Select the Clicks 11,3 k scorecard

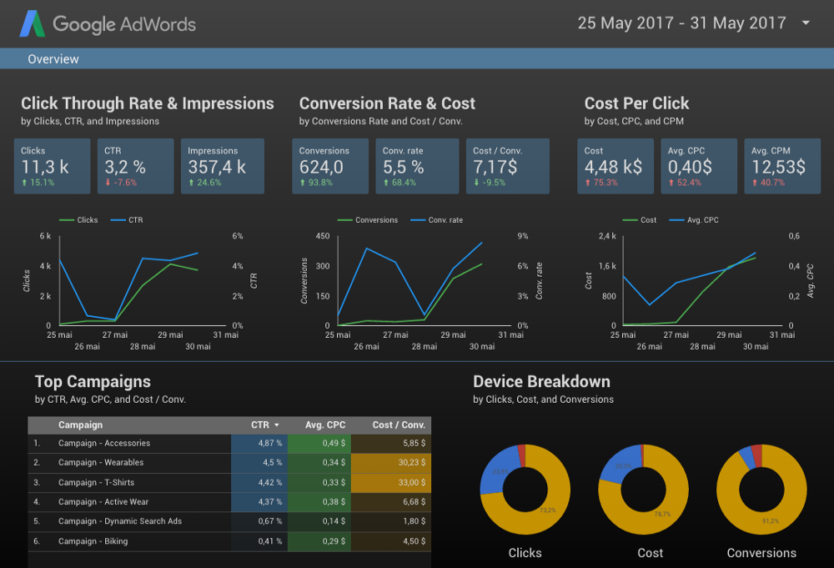point(52,166)
